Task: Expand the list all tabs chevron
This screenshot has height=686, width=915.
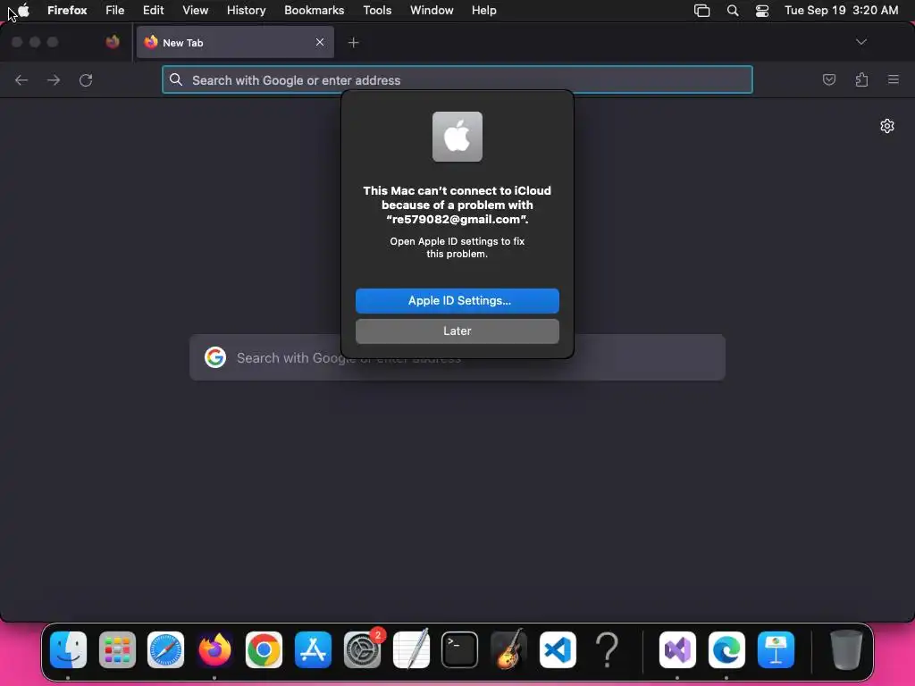Action: coord(861,42)
